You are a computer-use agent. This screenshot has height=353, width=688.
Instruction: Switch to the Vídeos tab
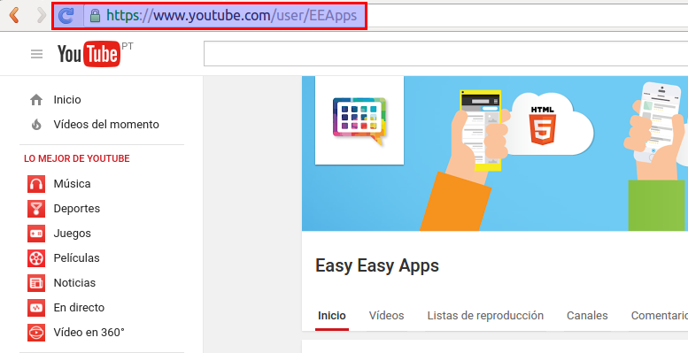tap(387, 316)
